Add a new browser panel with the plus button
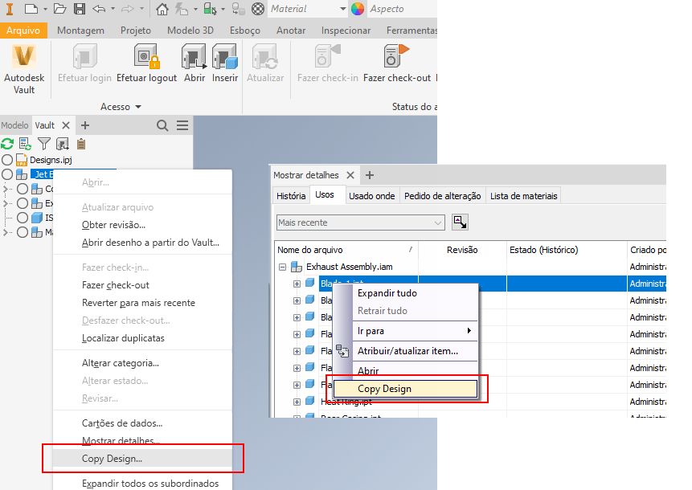Screen dimensions: 692x490 tap(85, 125)
